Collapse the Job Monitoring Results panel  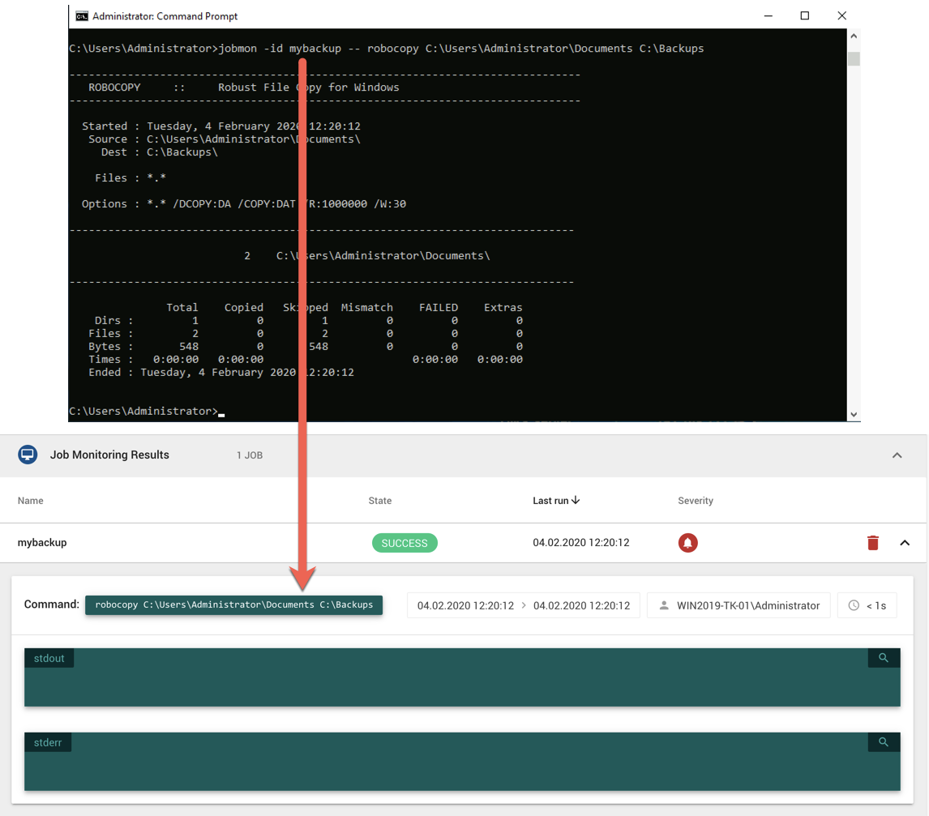click(x=897, y=455)
